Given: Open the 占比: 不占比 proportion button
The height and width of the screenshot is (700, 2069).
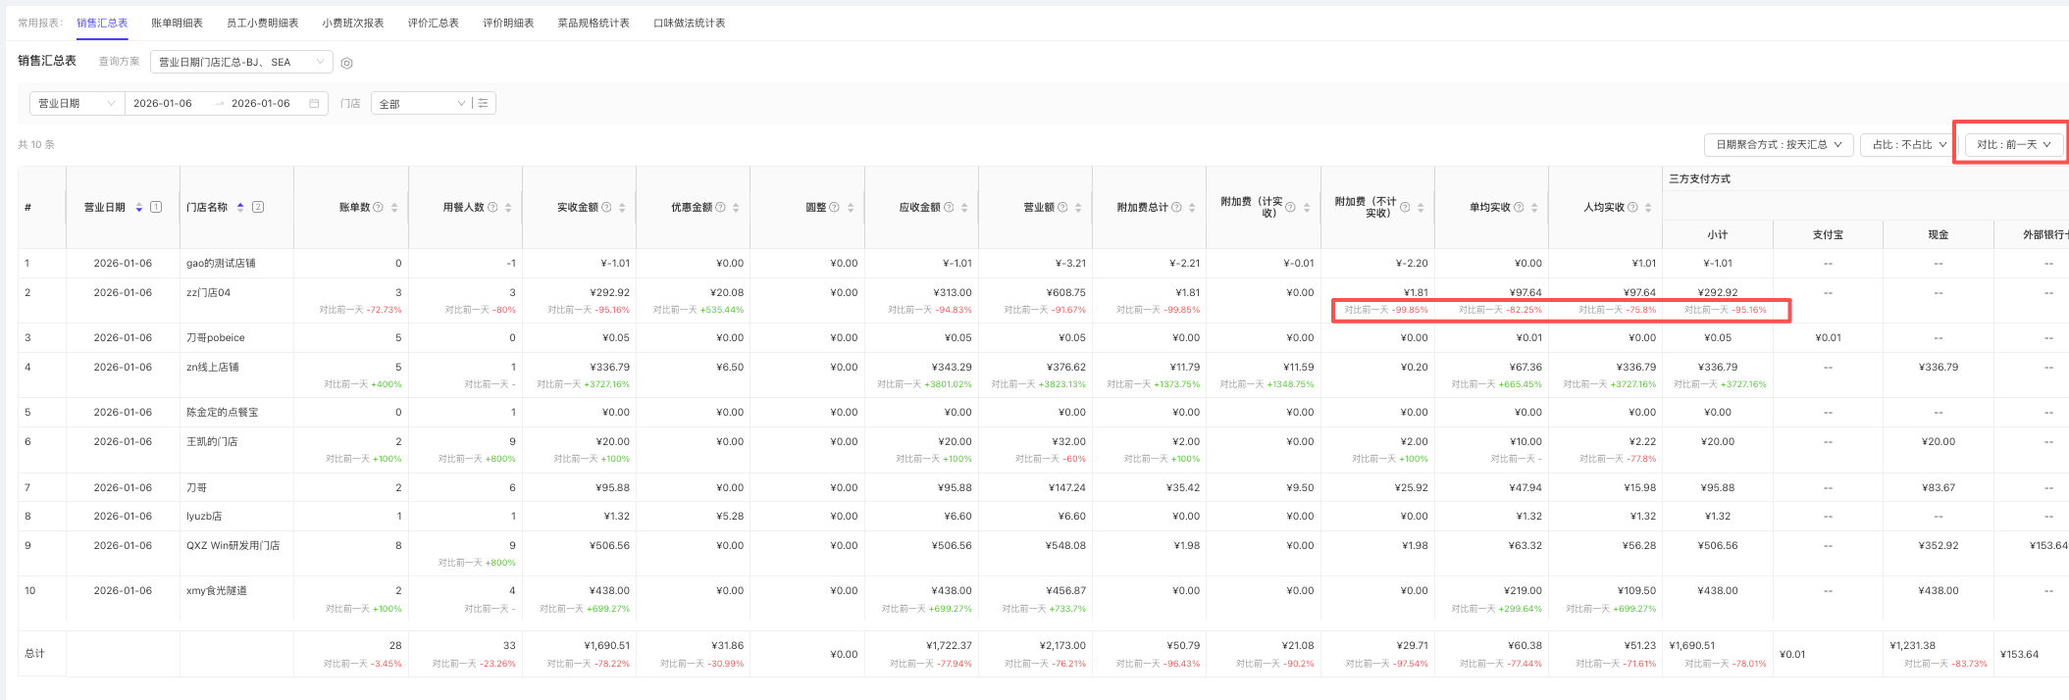Looking at the screenshot, I should pyautogui.click(x=1908, y=144).
